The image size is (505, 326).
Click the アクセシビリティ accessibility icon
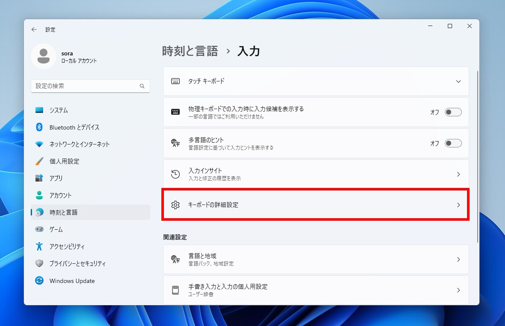39,246
